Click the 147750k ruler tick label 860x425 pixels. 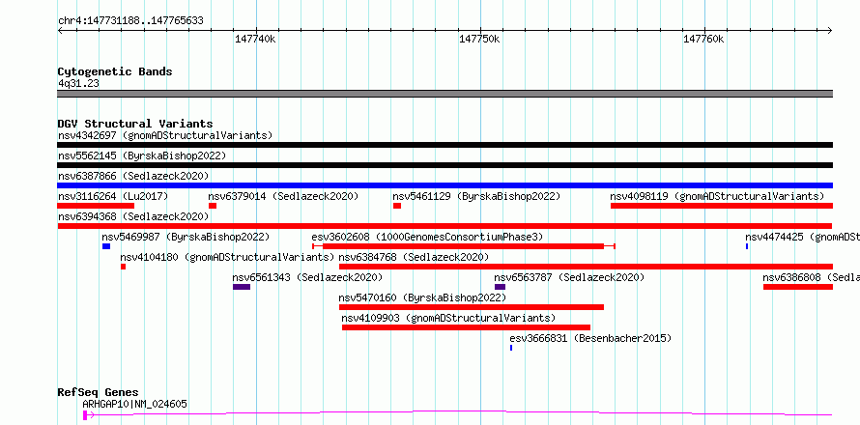click(x=480, y=39)
